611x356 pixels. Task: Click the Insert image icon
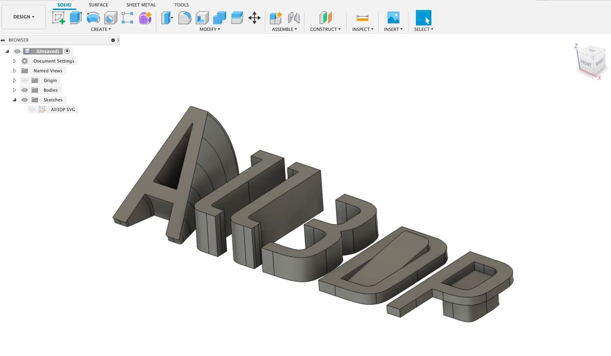tap(393, 18)
